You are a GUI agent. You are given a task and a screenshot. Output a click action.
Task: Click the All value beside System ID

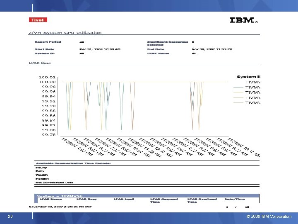pos(82,54)
